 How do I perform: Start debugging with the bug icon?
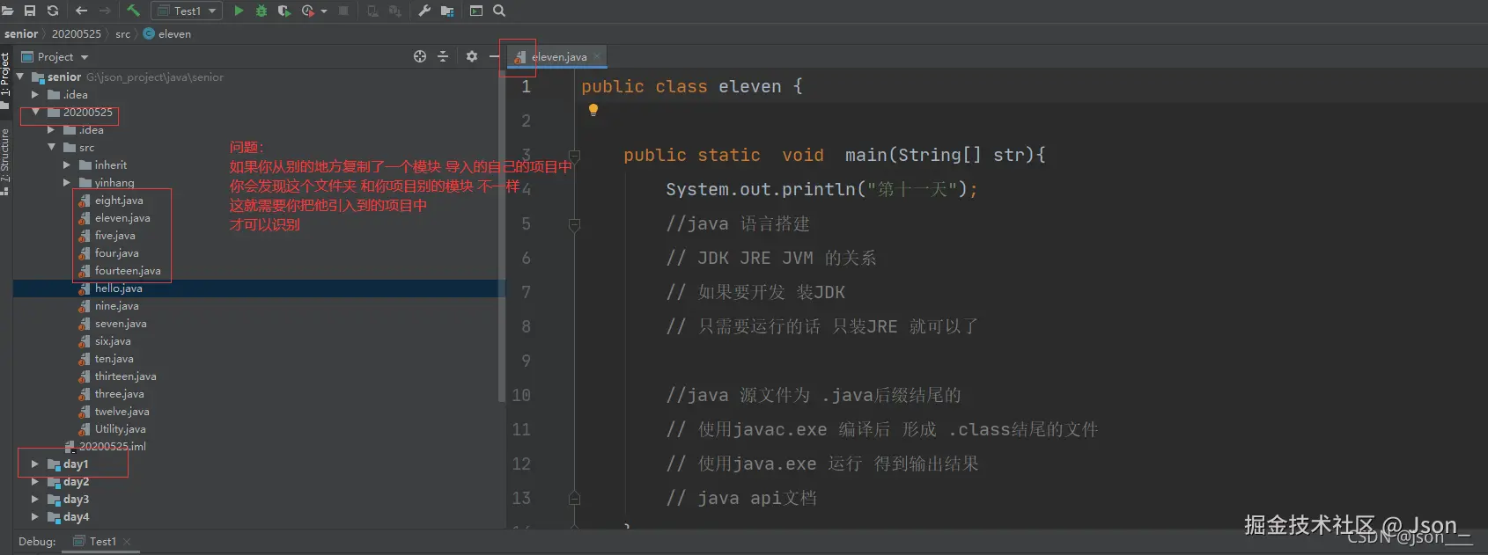tap(262, 11)
